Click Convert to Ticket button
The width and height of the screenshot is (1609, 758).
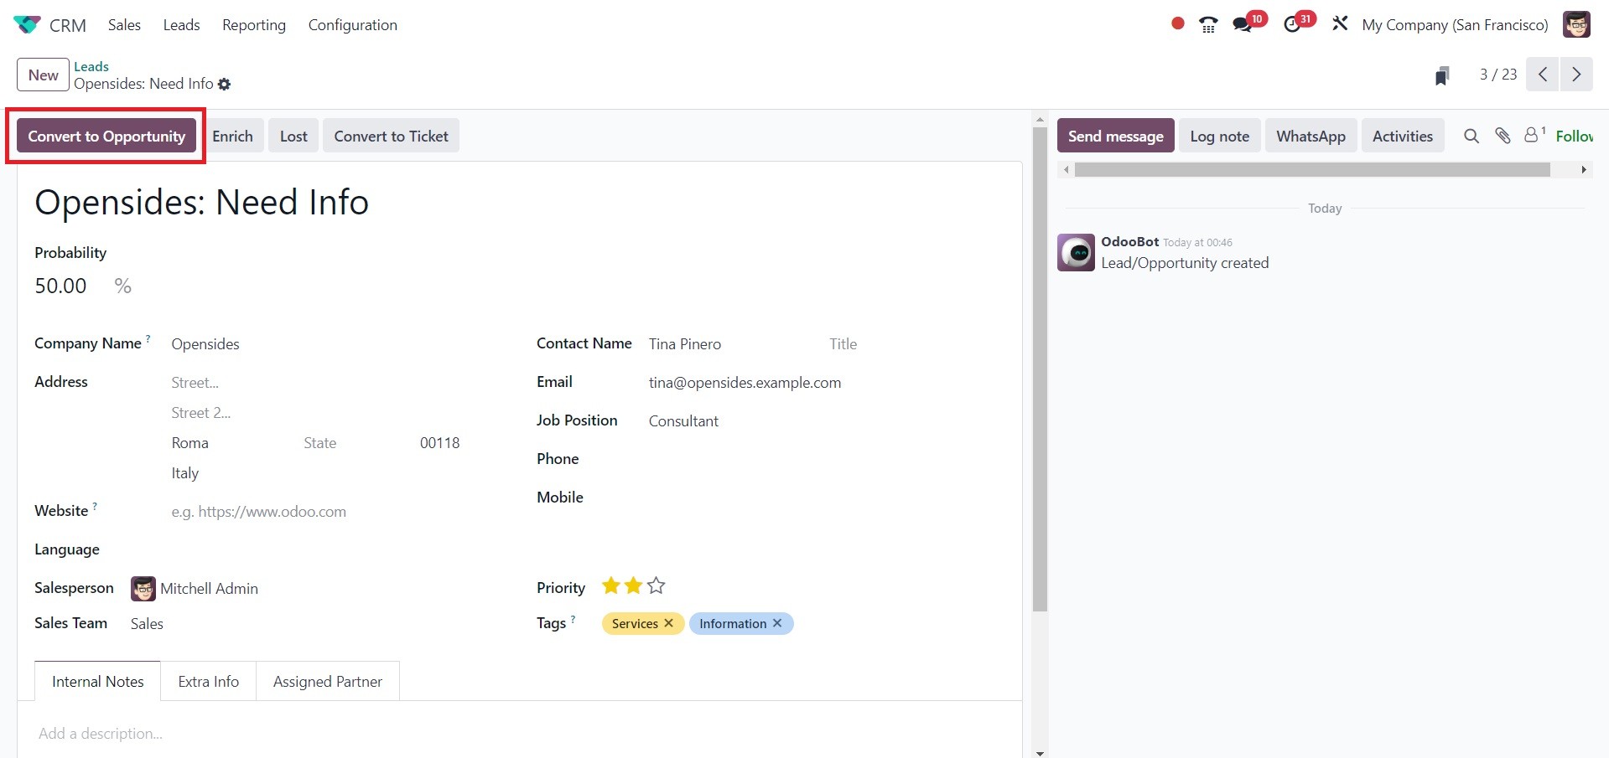[x=391, y=136]
